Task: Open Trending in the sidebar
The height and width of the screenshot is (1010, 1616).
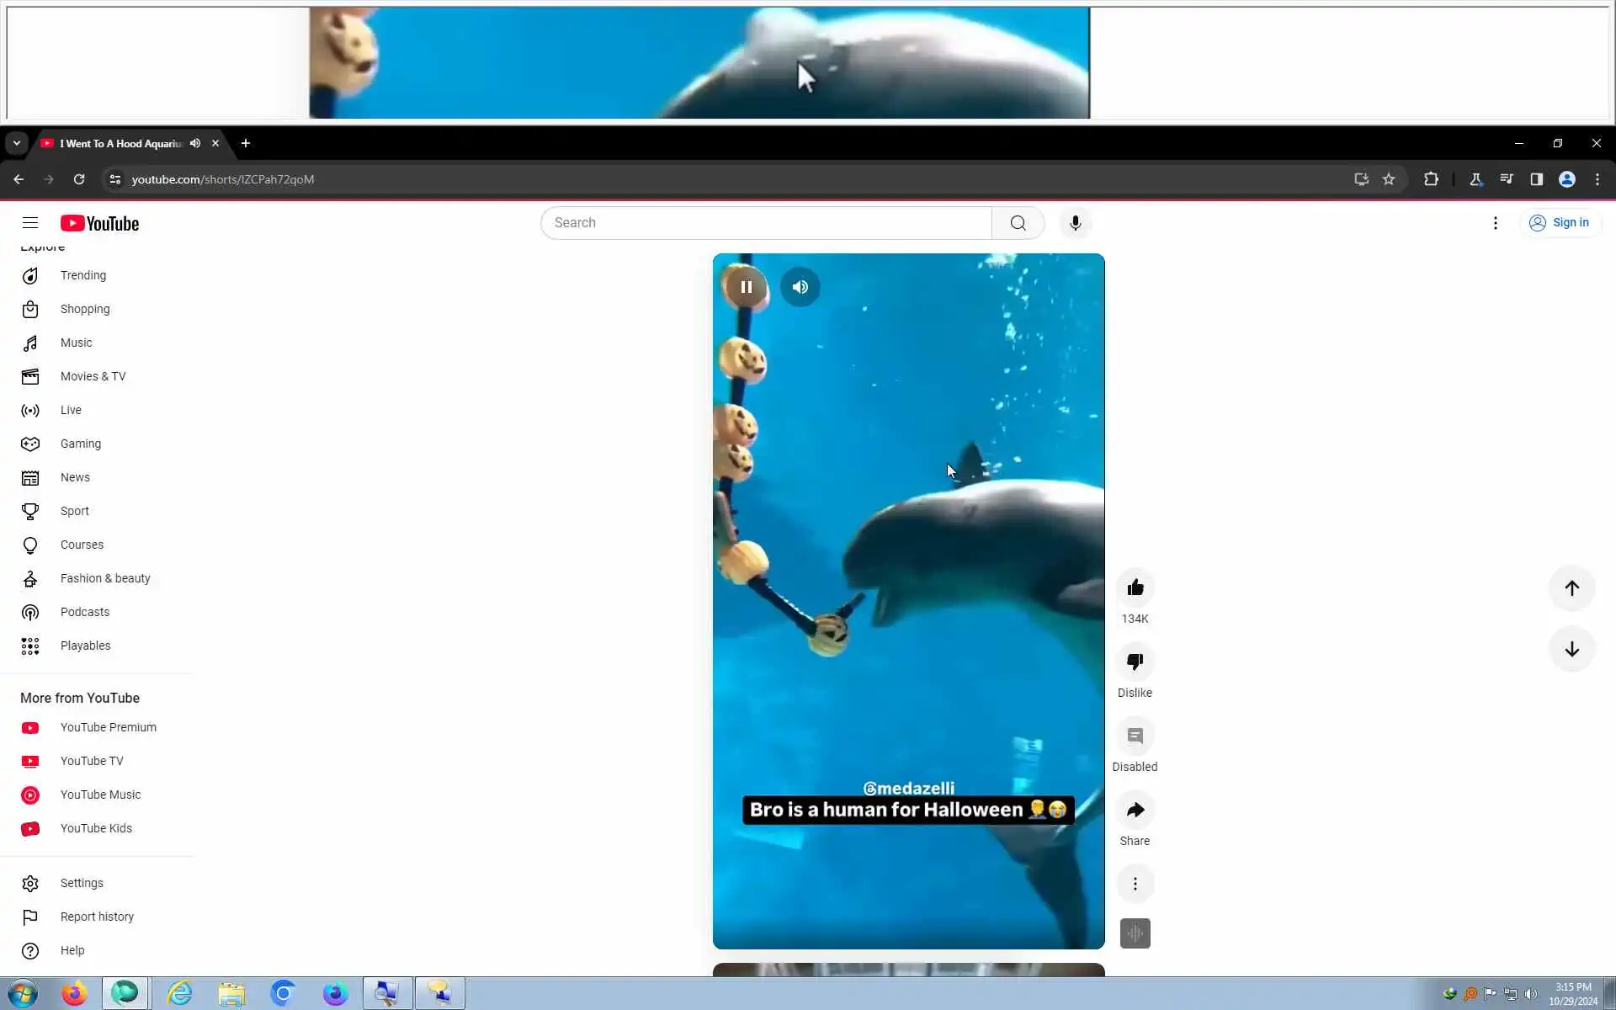Action: [x=82, y=275]
